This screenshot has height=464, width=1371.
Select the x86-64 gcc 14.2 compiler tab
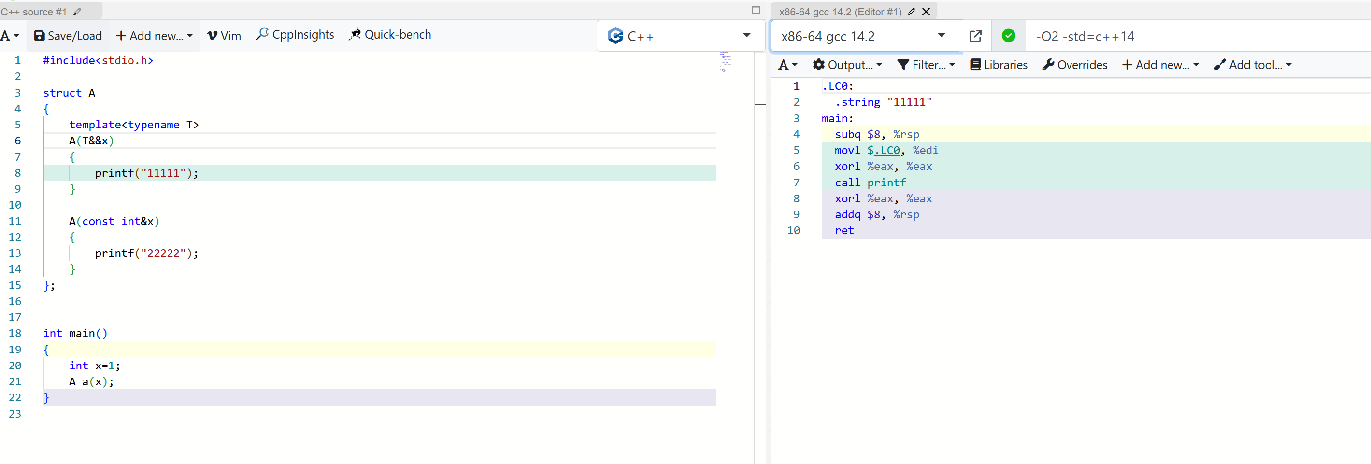pos(840,12)
